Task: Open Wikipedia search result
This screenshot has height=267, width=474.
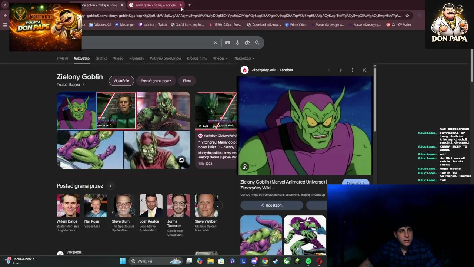Action: pyautogui.click(x=74, y=252)
